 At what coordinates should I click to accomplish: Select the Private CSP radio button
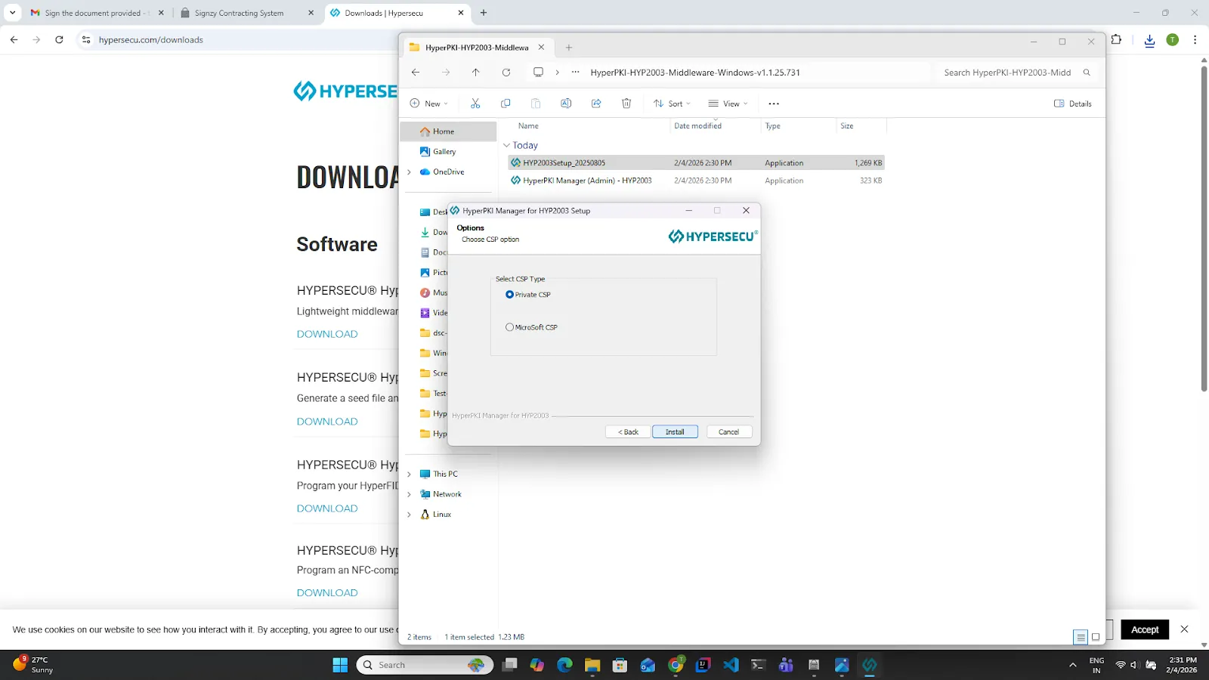[509, 295]
